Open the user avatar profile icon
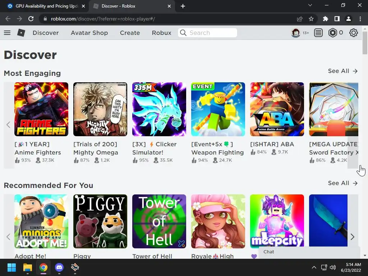 pos(295,33)
